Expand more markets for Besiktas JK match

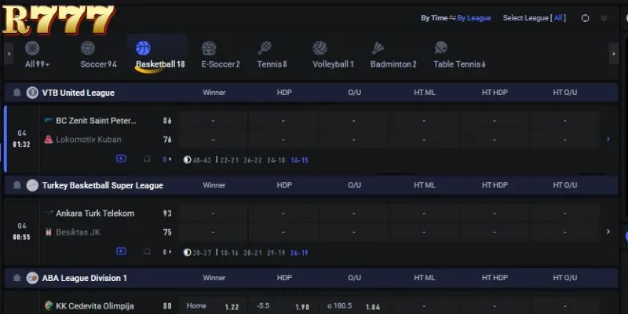point(608,232)
